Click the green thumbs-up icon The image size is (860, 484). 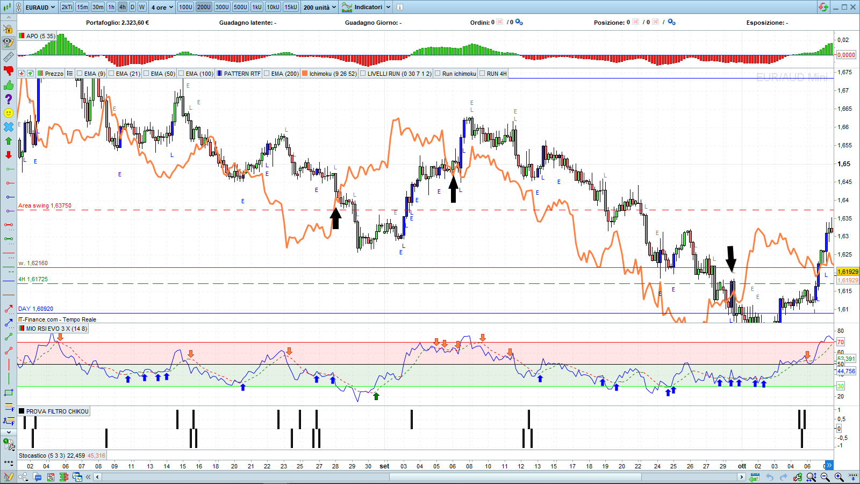(8, 85)
